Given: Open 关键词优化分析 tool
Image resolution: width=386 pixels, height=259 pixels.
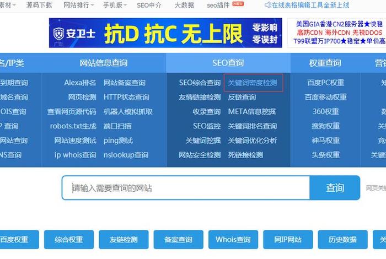Looking at the screenshot, I should [253, 141].
